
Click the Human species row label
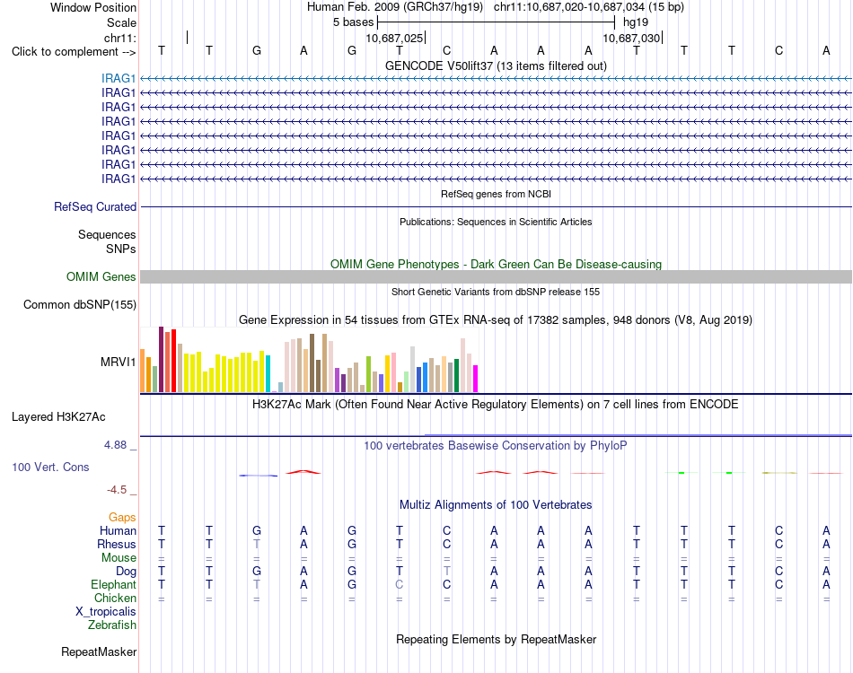(118, 530)
